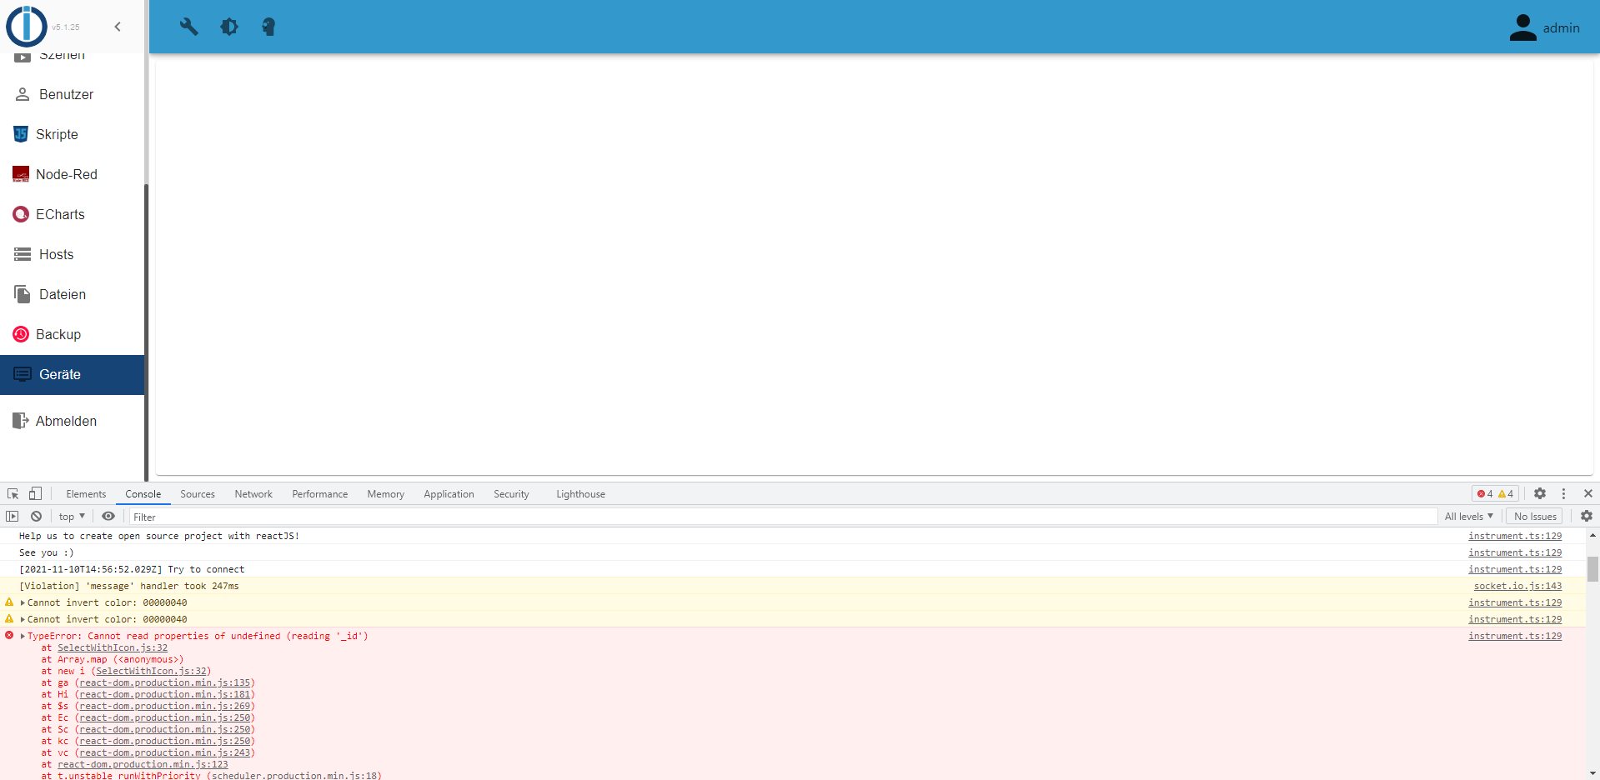Click the No Issues button
Viewport: 1600px width, 780px height.
tap(1535, 516)
